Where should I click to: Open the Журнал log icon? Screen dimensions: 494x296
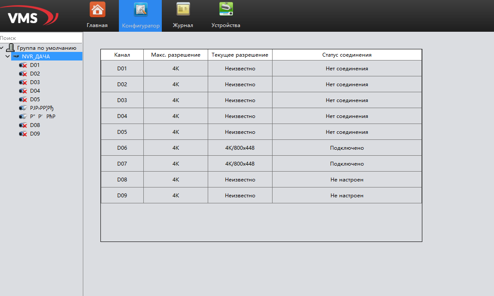tap(183, 9)
